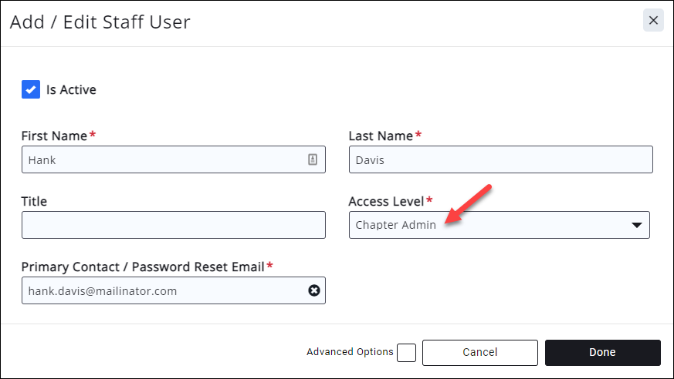Click the Done button
This screenshot has height=379, width=674.
(602, 352)
